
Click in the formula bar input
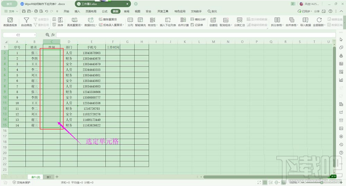click(x=196, y=35)
